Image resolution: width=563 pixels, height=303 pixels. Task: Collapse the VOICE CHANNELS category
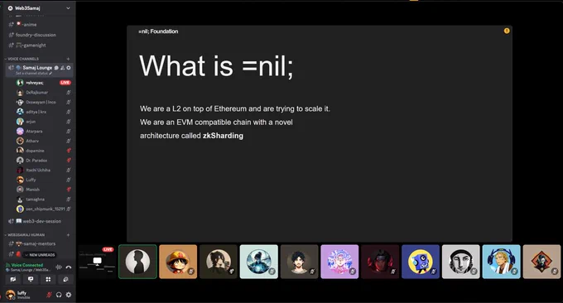click(23, 59)
